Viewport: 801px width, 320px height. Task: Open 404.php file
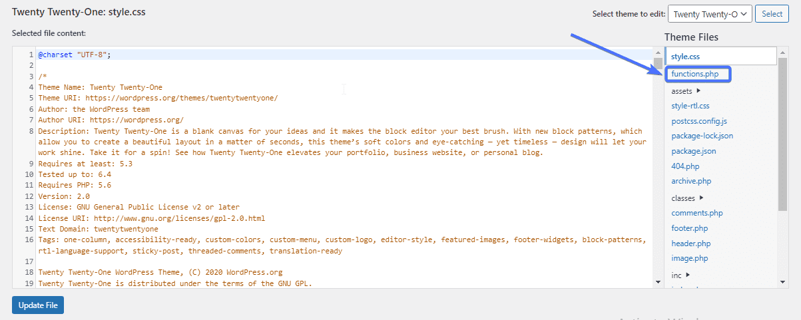click(x=685, y=166)
